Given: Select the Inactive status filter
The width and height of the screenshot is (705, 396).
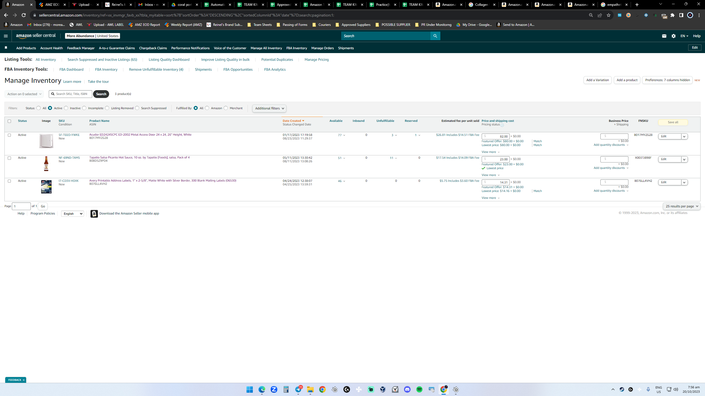Looking at the screenshot, I should coord(66,108).
